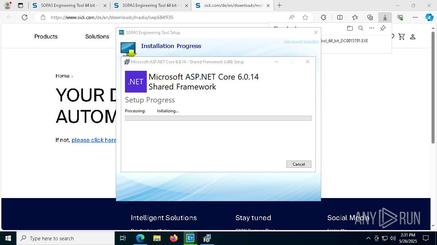This screenshot has width=437, height=245.
Task: Cancel the ASP.NET Core setup
Action: tap(299, 164)
